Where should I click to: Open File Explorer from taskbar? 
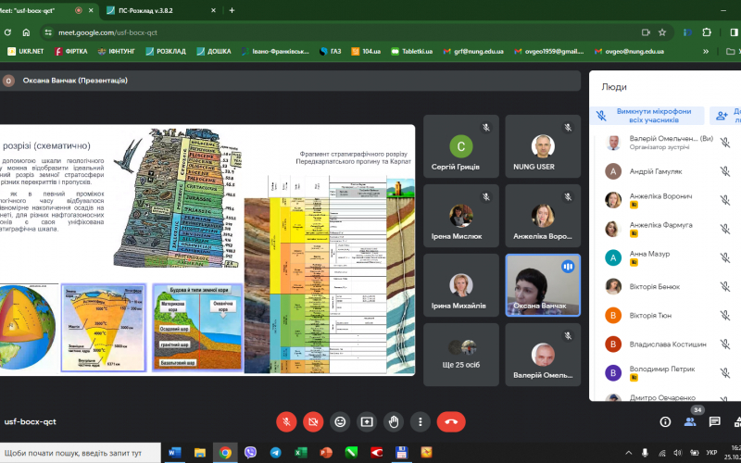[200, 453]
